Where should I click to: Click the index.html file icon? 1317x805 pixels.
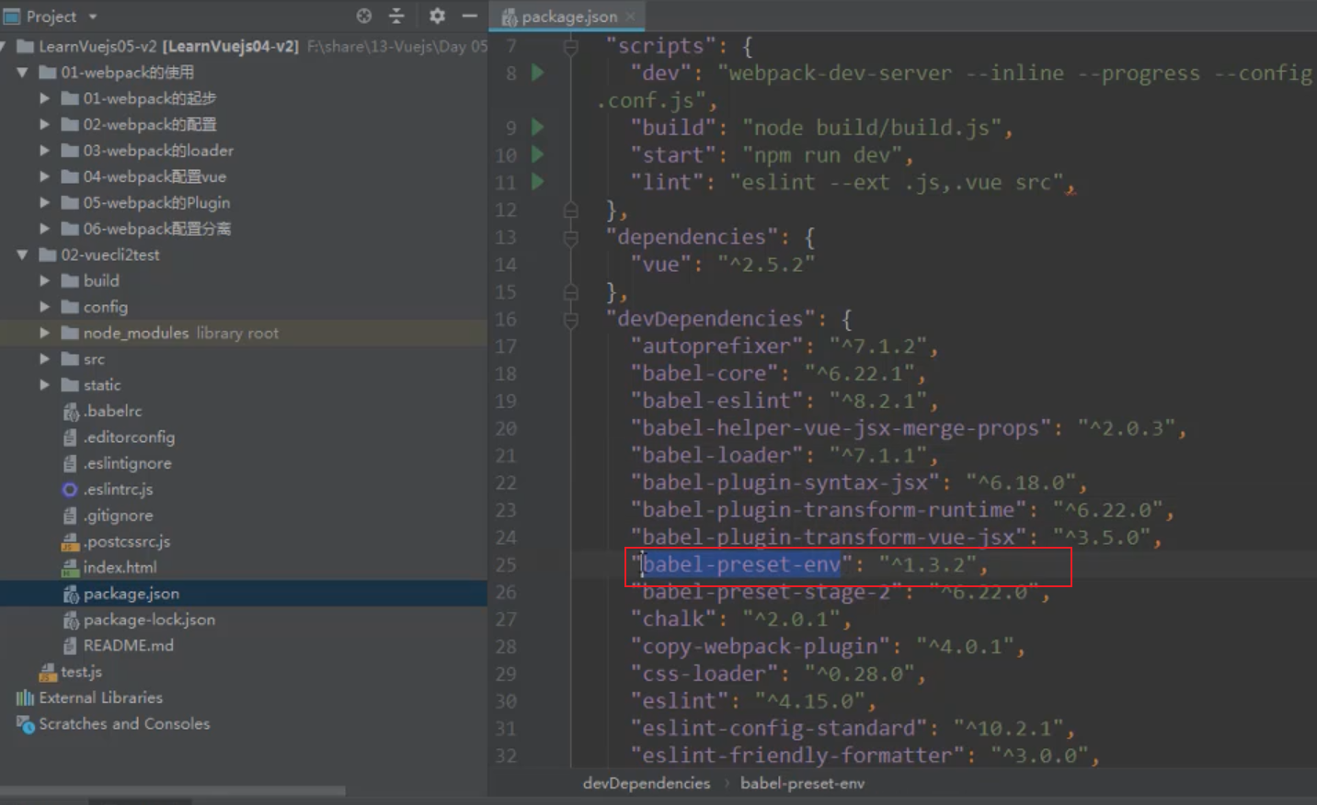(x=70, y=568)
